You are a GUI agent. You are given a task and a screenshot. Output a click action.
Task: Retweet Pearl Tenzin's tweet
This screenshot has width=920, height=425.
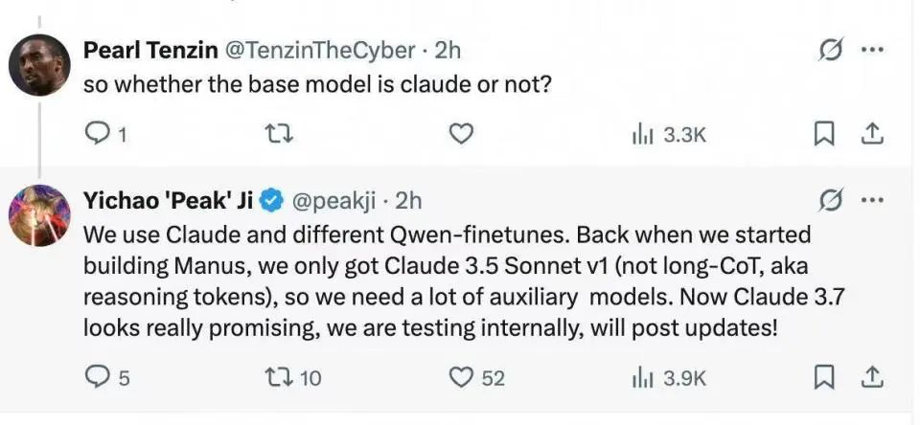tap(276, 135)
